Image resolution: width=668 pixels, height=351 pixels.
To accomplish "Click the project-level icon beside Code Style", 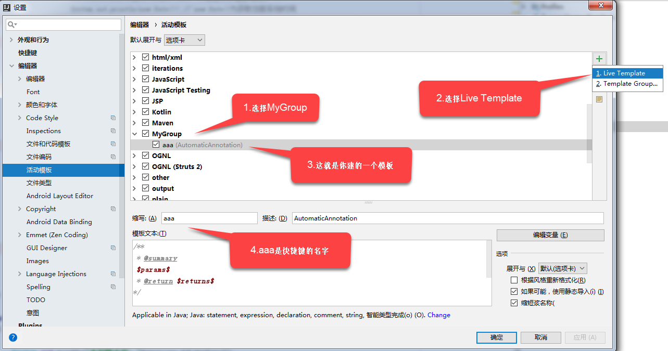I will click(113, 118).
